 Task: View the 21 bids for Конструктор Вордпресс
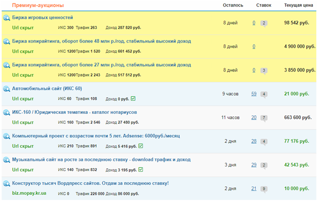(254, 189)
